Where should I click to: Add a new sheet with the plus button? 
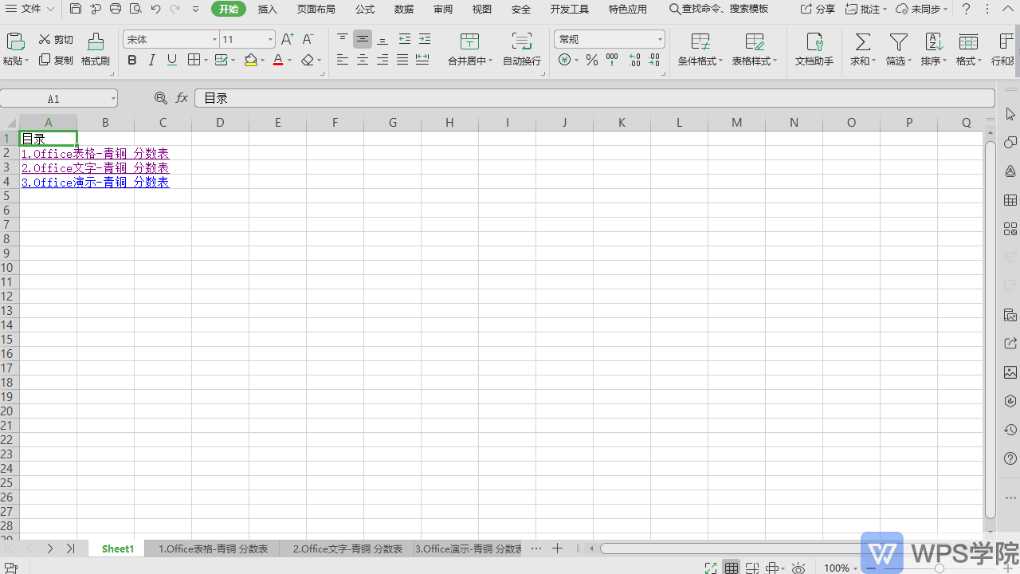pos(558,548)
